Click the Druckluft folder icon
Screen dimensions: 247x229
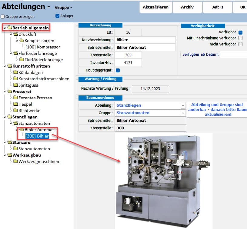16,34
